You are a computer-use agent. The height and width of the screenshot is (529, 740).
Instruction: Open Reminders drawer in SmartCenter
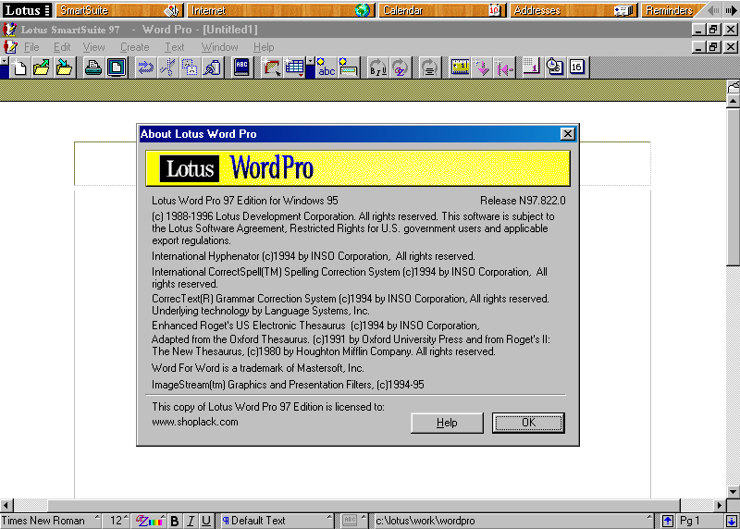672,10
